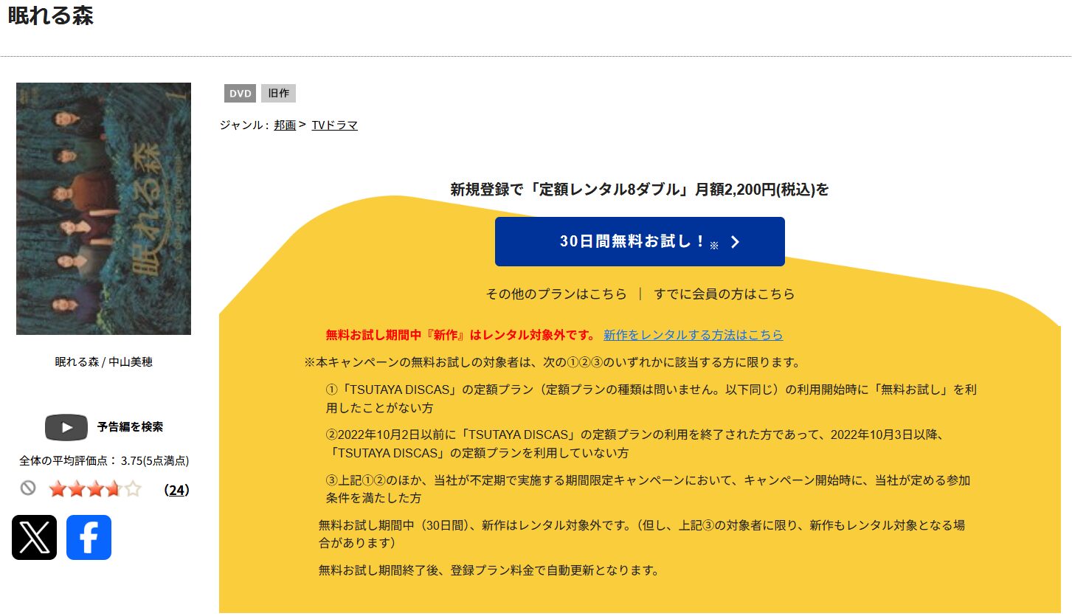Rate the title with fifth star

(132, 488)
